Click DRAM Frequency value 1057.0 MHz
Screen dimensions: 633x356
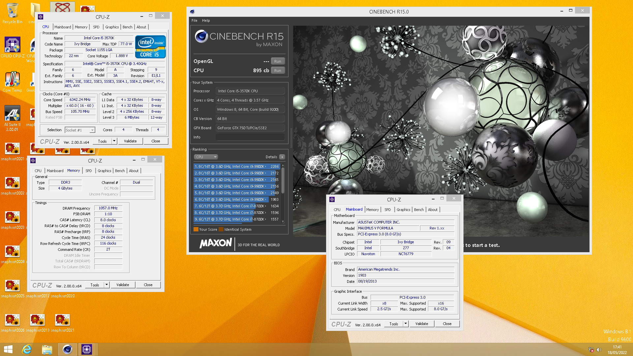click(x=108, y=208)
